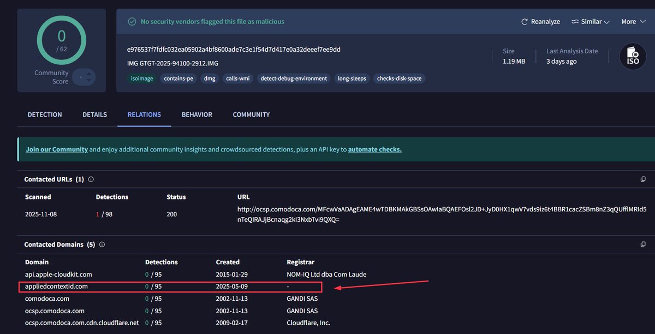
Task: Switch to the Details tab
Action: [95, 114]
